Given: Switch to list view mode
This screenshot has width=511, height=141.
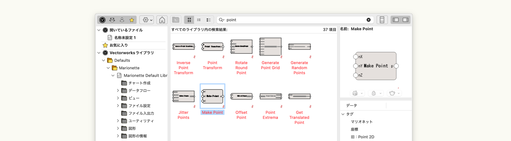Looking at the screenshot, I should point(199,20).
